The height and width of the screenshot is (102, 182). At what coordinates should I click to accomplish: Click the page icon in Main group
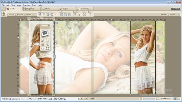point(44,14)
